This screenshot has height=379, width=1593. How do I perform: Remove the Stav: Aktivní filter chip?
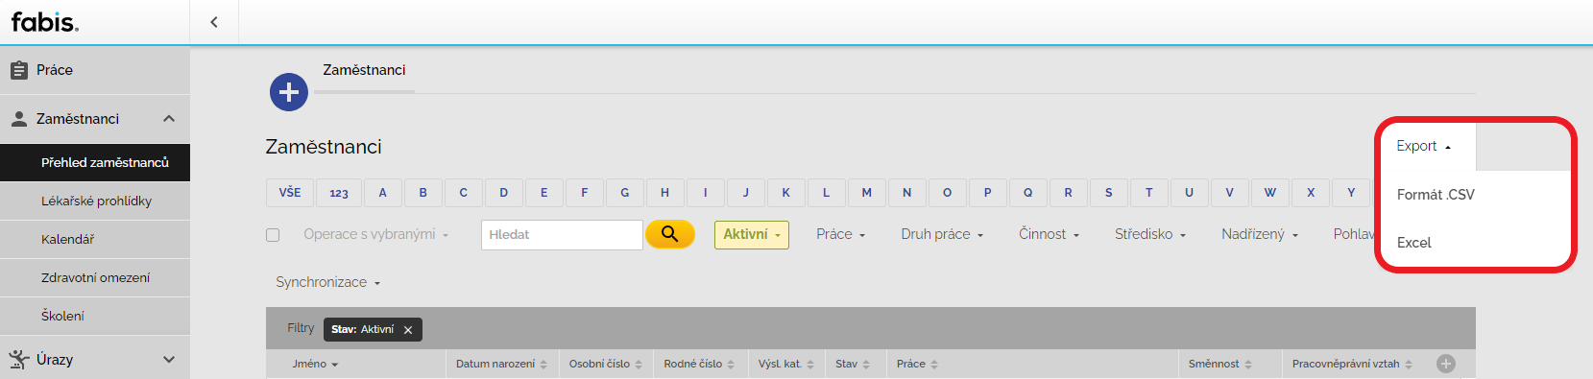tap(408, 330)
